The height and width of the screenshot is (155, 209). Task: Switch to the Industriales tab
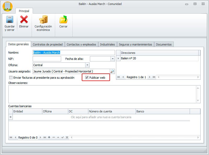(107, 44)
